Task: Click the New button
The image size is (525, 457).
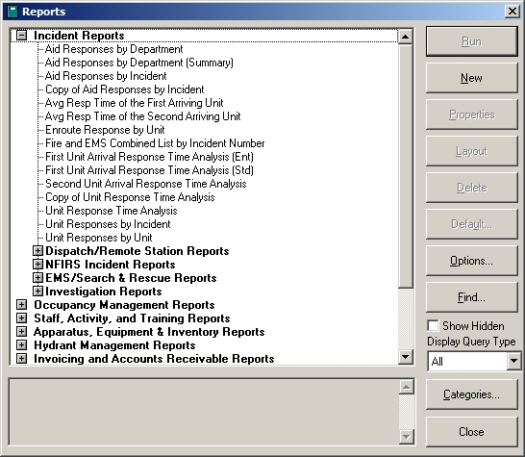Action: tap(472, 78)
